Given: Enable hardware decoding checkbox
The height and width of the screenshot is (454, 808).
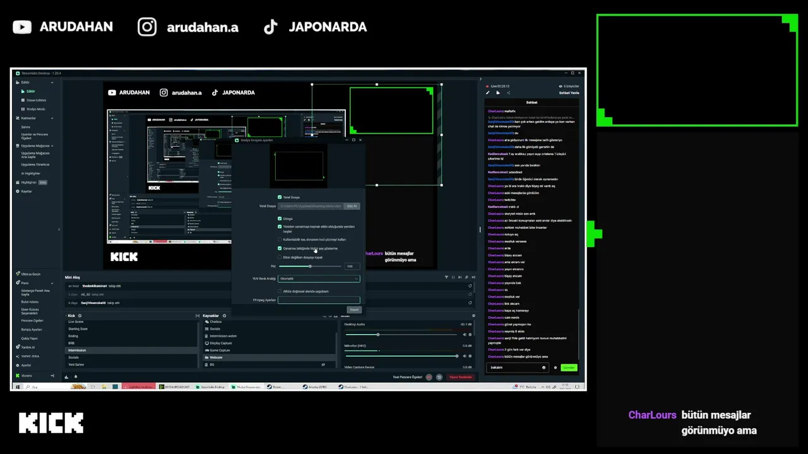Looking at the screenshot, I should click(280, 240).
